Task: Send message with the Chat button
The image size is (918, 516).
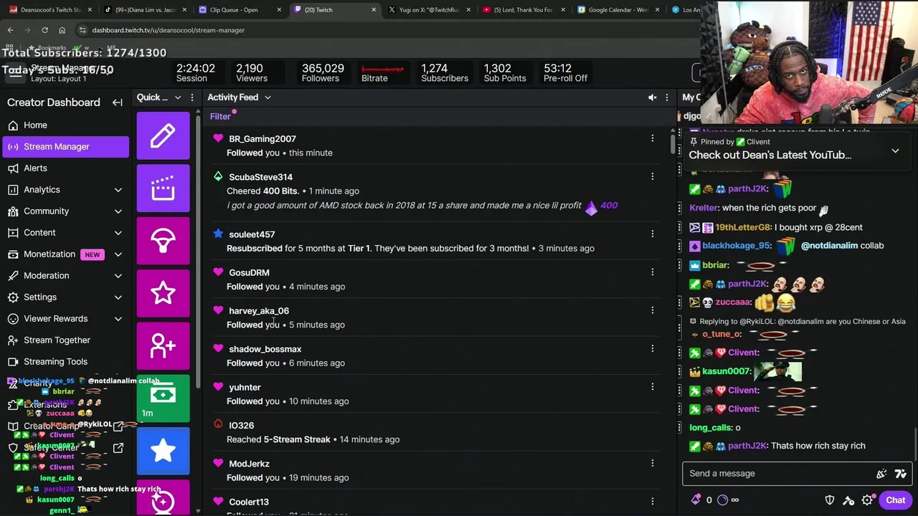Action: tap(895, 500)
